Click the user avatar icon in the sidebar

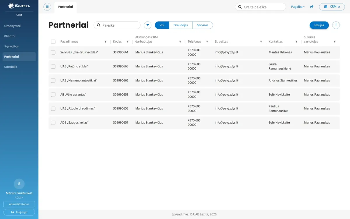19,184
